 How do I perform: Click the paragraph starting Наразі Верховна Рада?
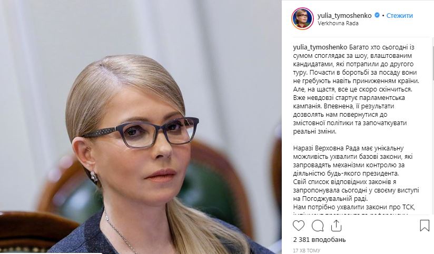tap(356, 174)
